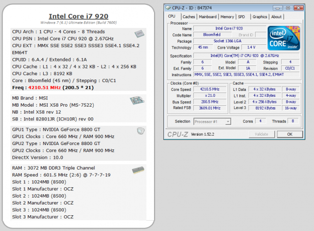Select the SPD tab
Screen dimensions: 314x231
click(241, 17)
